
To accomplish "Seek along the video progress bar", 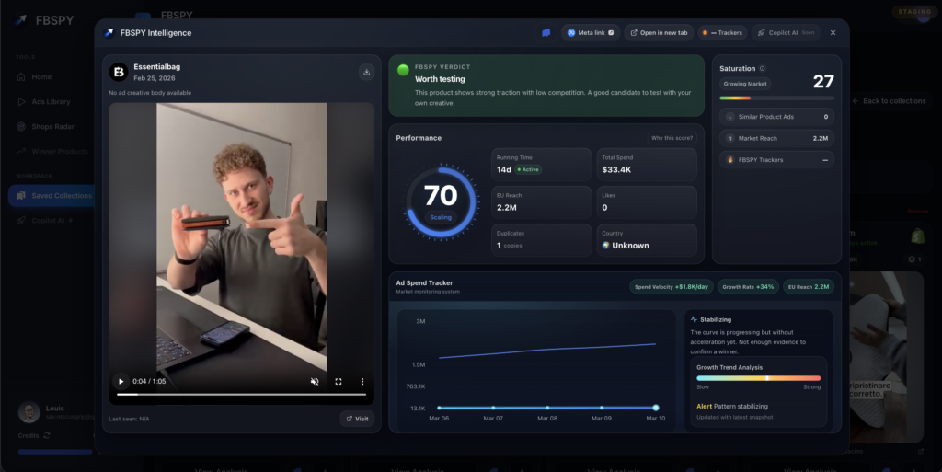I will click(242, 395).
